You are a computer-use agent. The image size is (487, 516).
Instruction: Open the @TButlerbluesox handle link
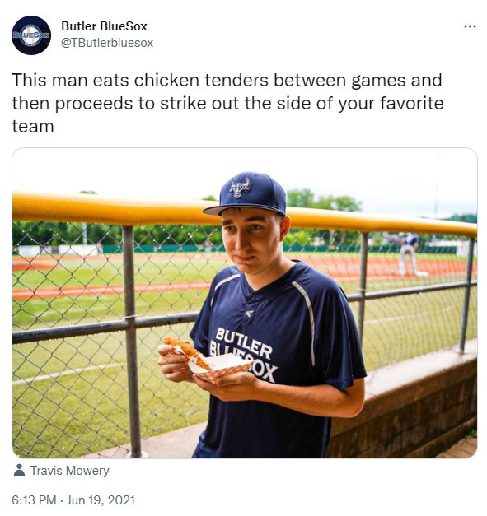(x=107, y=43)
